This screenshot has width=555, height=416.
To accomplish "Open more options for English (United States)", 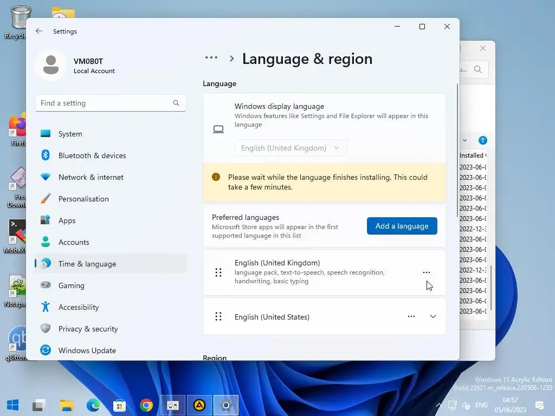I will pos(411,316).
